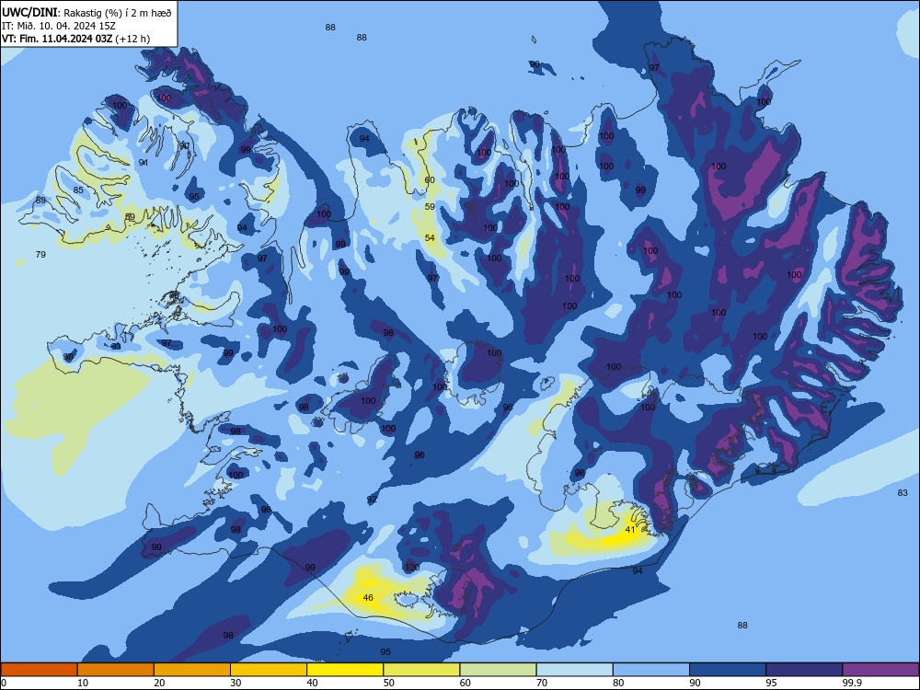The width and height of the screenshot is (920, 690).
Task: Click the 50–60% pale yellow legend swatch
Action: pyautogui.click(x=421, y=670)
